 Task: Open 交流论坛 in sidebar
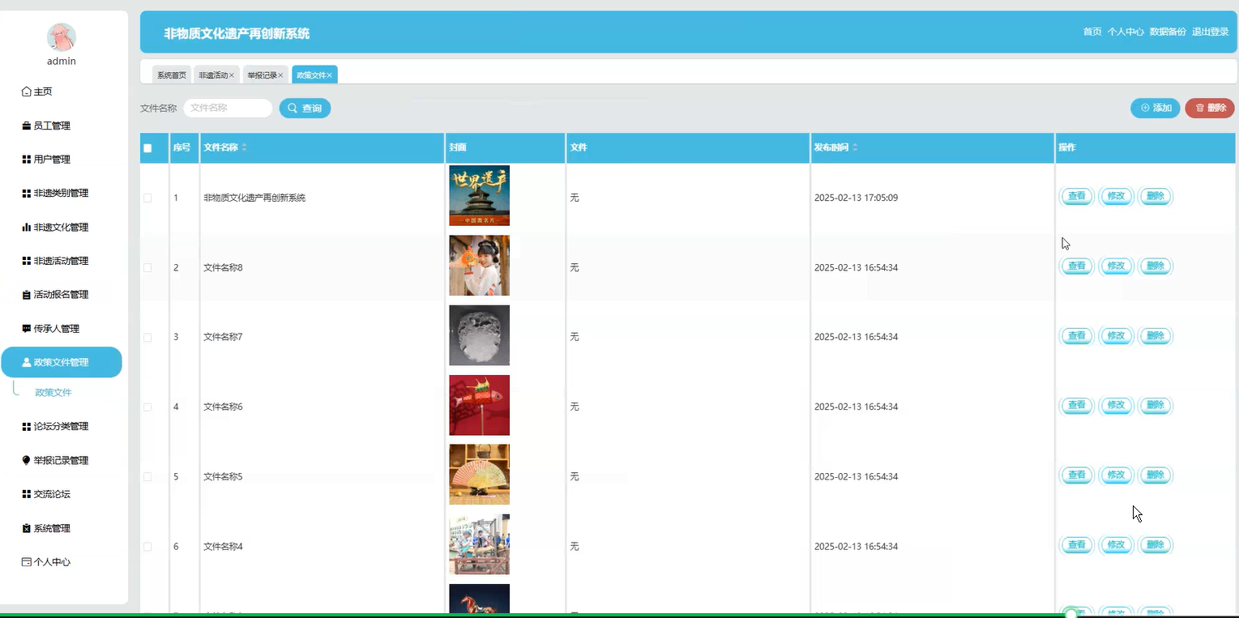click(x=46, y=494)
